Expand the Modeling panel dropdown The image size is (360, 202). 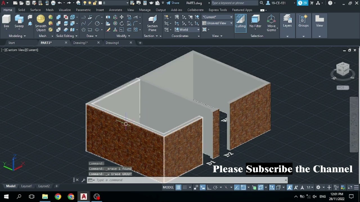pyautogui.click(x=17, y=36)
